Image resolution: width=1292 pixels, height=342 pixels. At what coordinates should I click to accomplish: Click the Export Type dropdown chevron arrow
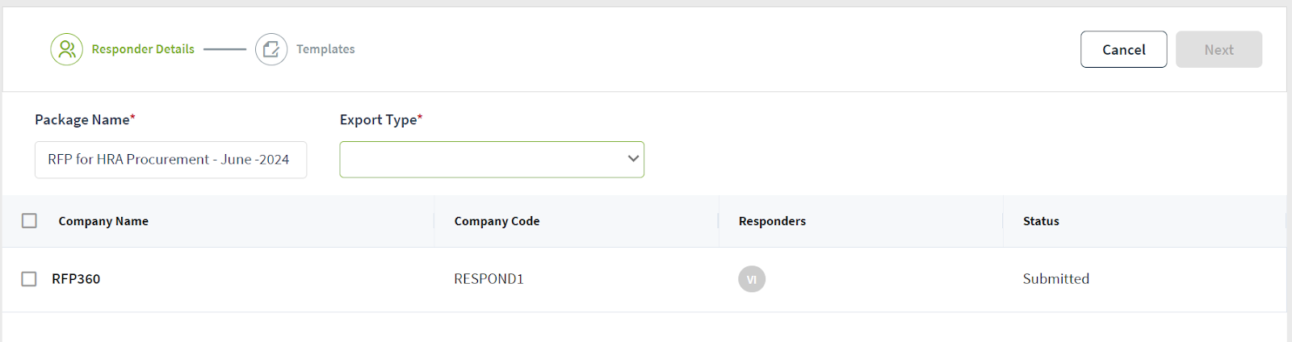click(633, 159)
